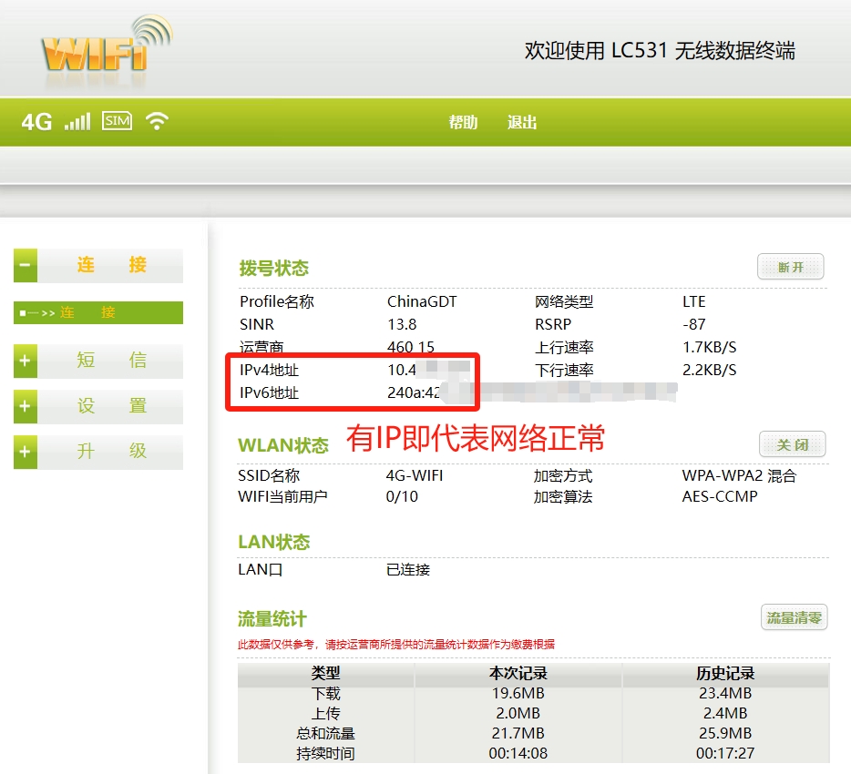Click the Wi-Fi status icon in green bar
The image size is (851, 774).
157,121
